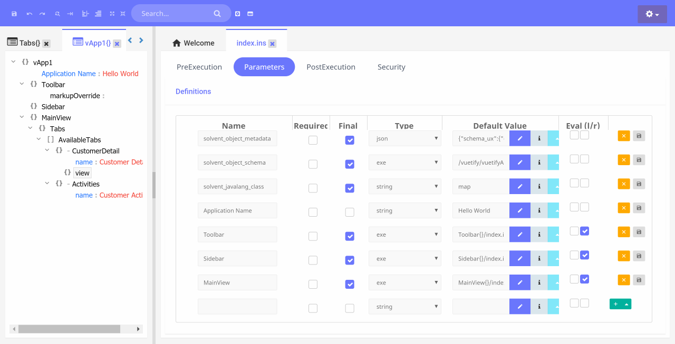
Task: Click info icon in Toolbar parameter row
Action: (x=539, y=235)
